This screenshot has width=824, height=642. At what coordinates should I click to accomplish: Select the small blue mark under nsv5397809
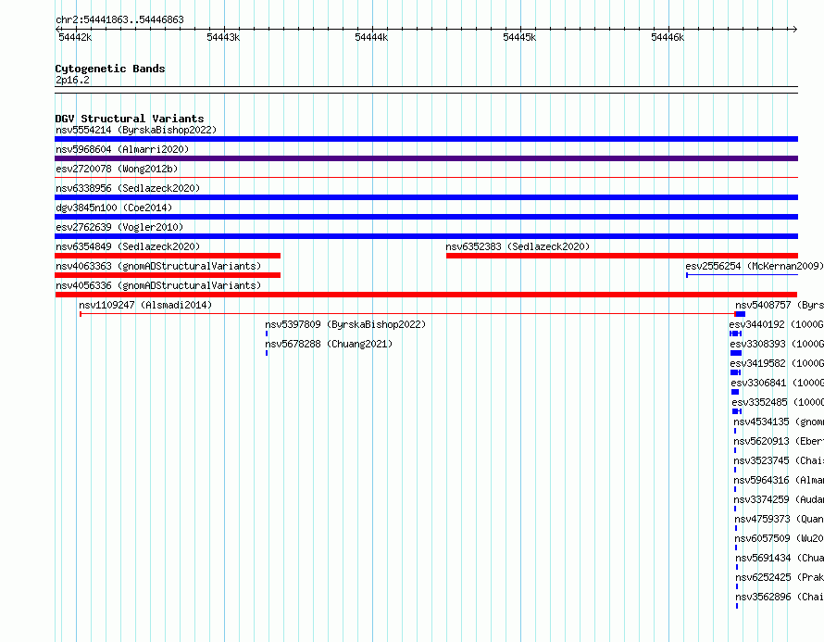pyautogui.click(x=267, y=334)
